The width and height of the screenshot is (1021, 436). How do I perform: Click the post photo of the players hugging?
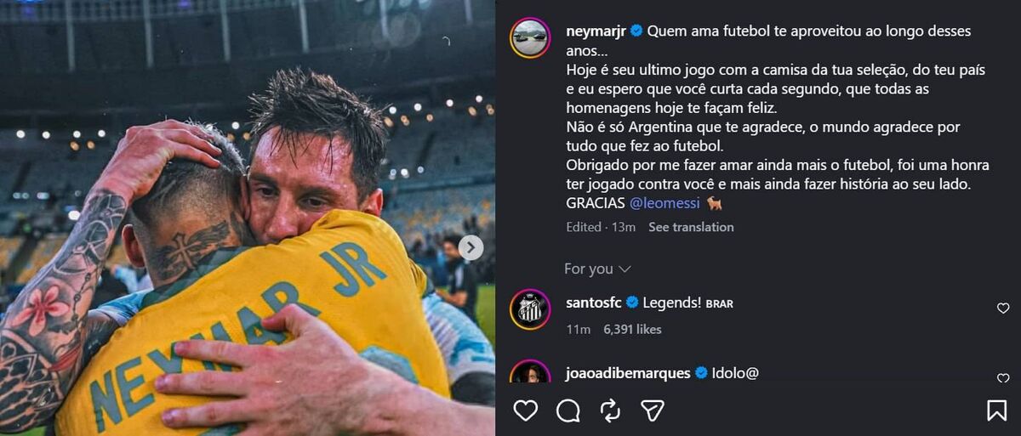[248, 218]
